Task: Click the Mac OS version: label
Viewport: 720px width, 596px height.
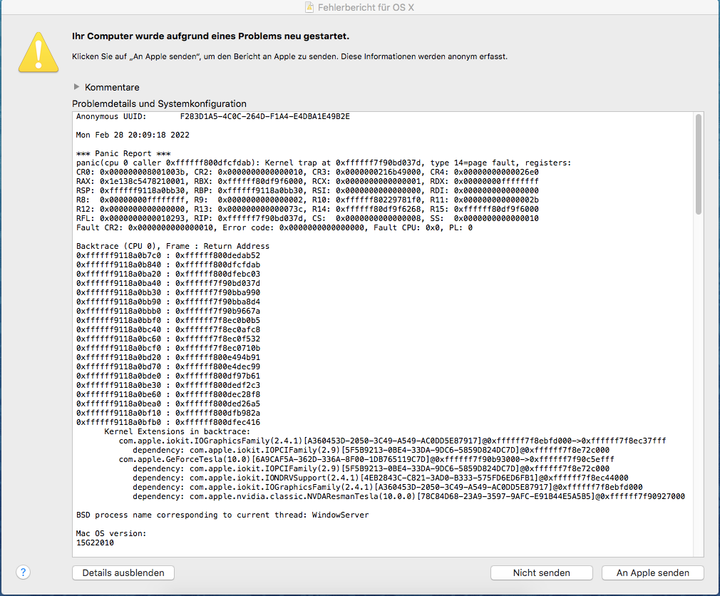Action: click(111, 533)
